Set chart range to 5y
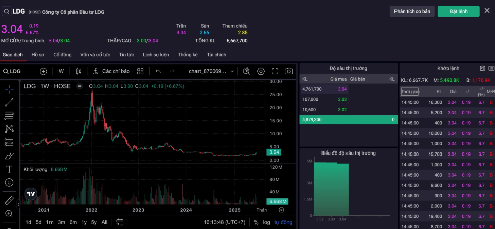Image resolution: width=495 pixels, height=229 pixels. [x=94, y=222]
